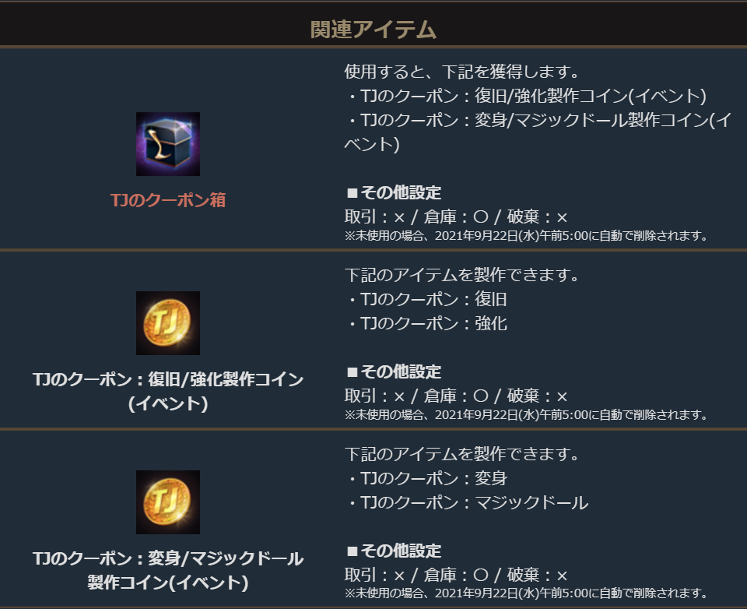Click the TJのクーポン：マジックドール bullet entry
The image size is (747, 609).
pos(467,502)
